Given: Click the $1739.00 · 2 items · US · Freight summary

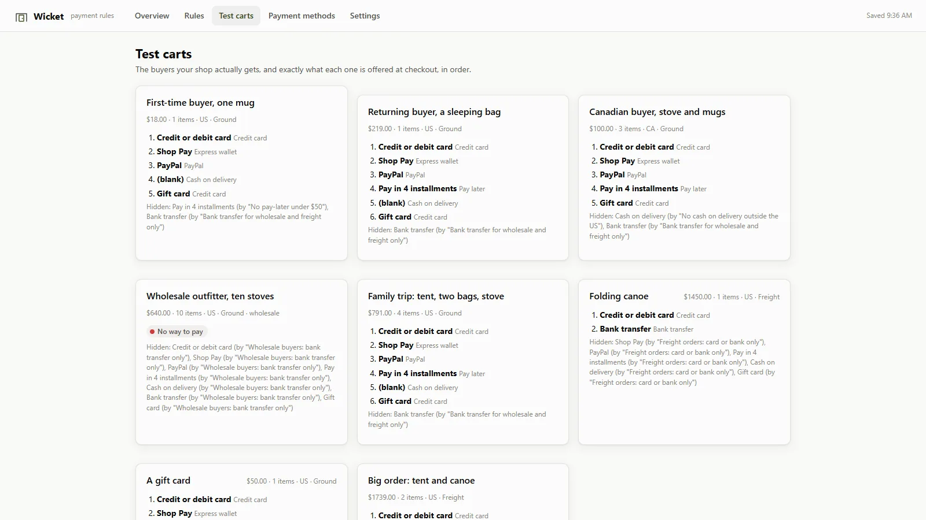Looking at the screenshot, I should [416, 497].
